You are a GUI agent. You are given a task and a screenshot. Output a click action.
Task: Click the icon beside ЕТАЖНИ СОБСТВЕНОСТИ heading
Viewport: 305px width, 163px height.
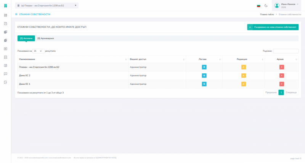(x=16, y=14)
